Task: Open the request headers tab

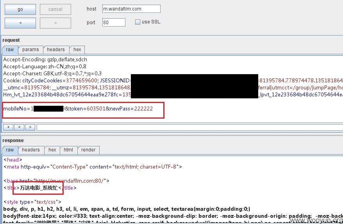Action: click(x=56, y=50)
